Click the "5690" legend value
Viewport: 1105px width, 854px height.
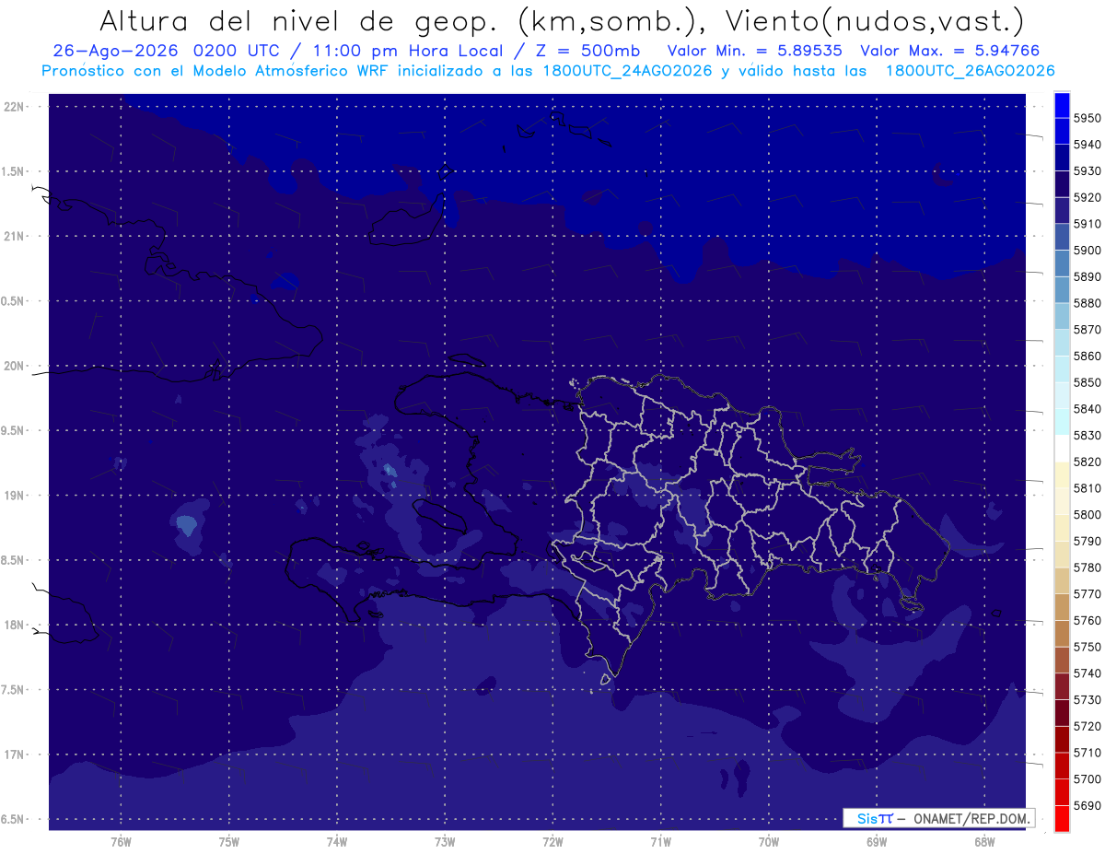pyautogui.click(x=1088, y=805)
